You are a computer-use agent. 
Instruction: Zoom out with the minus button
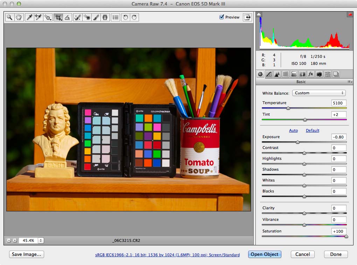click(x=9, y=240)
